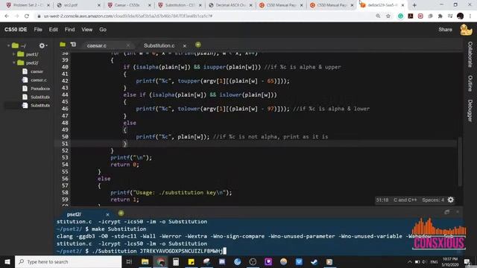
Task: Click line number 51 in the gutter
Action: click(x=65, y=144)
